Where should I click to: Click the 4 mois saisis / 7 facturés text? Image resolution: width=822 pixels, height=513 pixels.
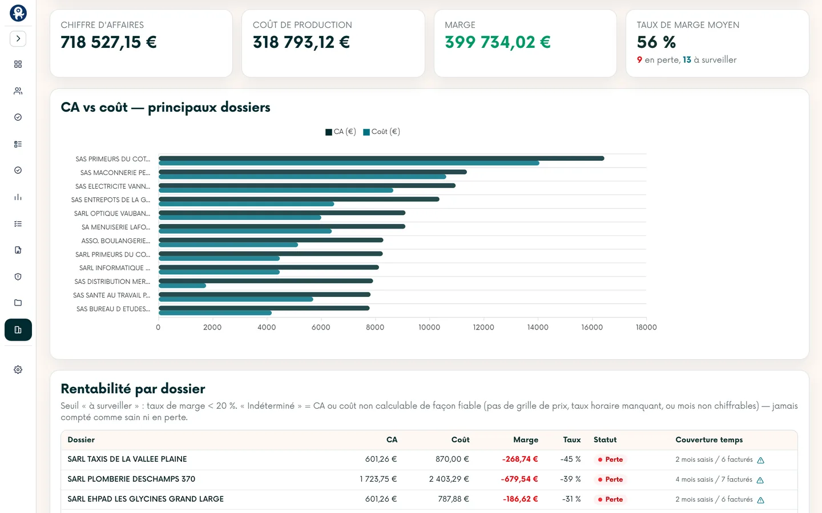[714, 480]
